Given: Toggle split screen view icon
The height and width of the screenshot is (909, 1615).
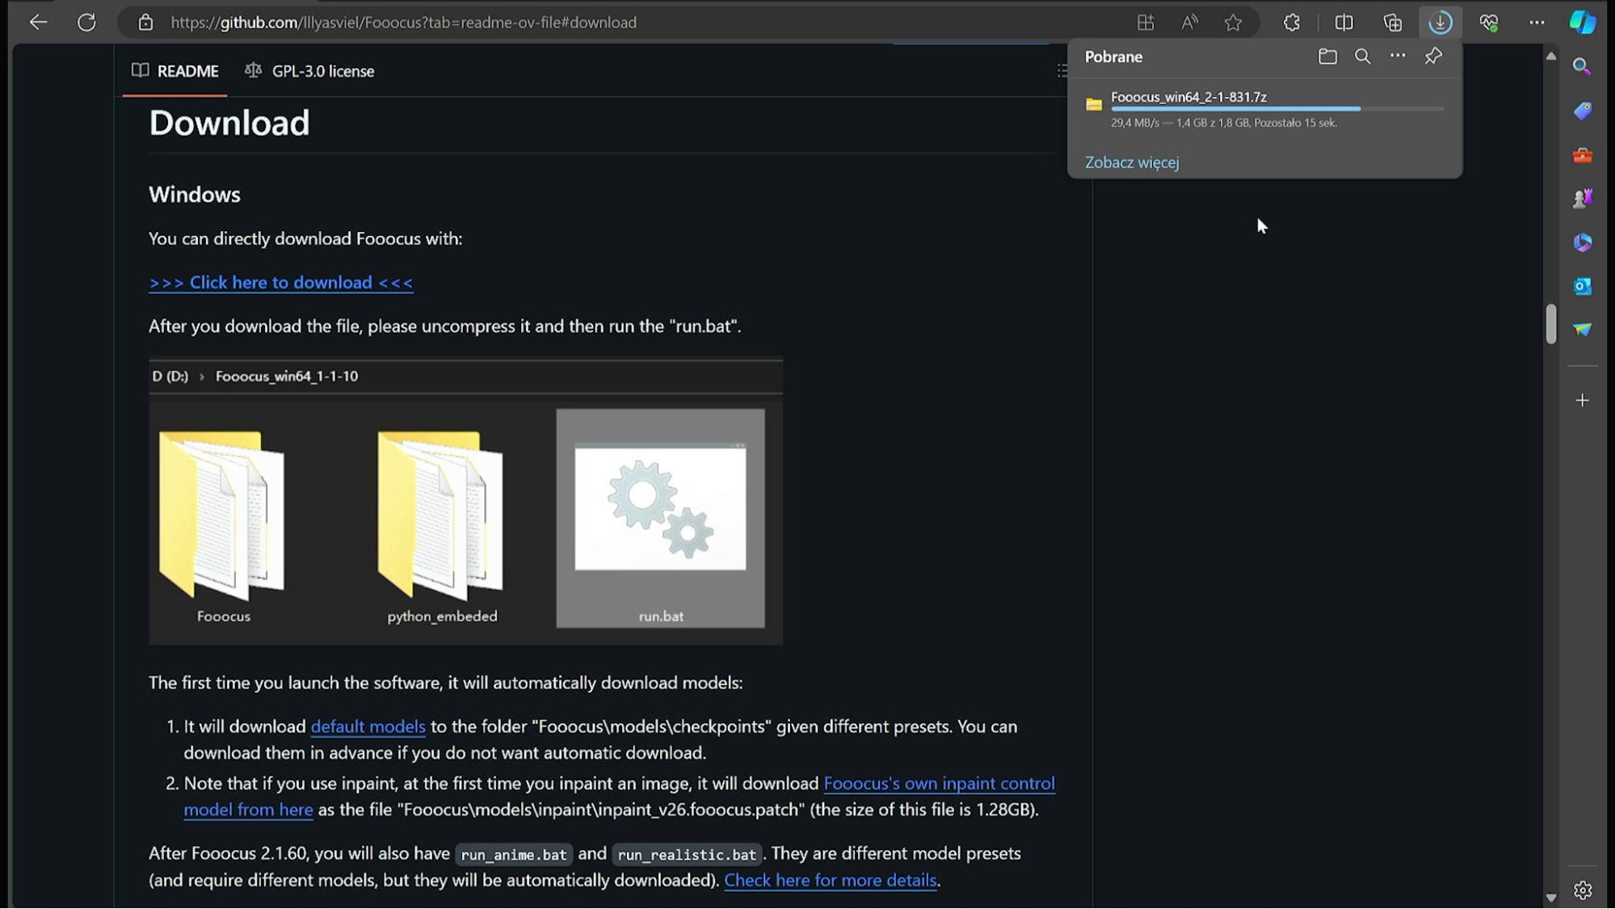Looking at the screenshot, I should 1344,23.
